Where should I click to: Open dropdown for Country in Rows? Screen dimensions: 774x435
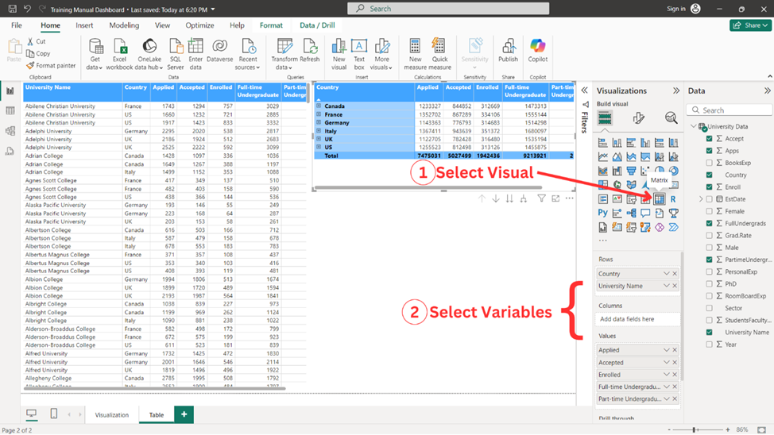pyautogui.click(x=667, y=274)
